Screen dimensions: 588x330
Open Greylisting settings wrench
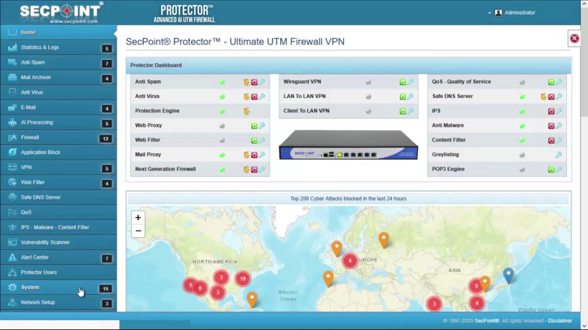pyautogui.click(x=559, y=155)
